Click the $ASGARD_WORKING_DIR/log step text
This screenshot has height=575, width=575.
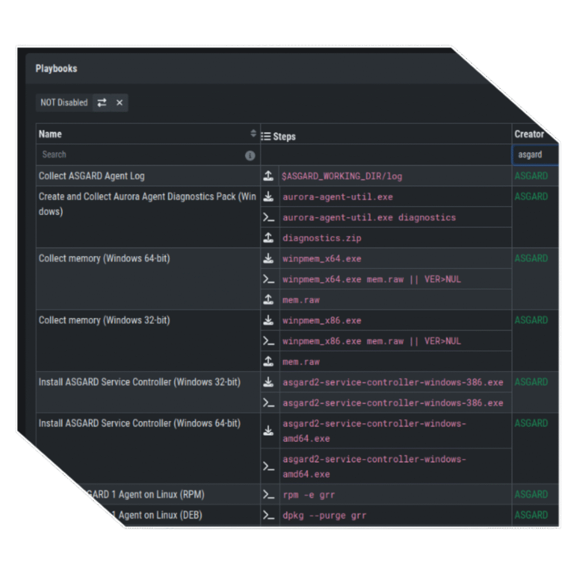(342, 176)
